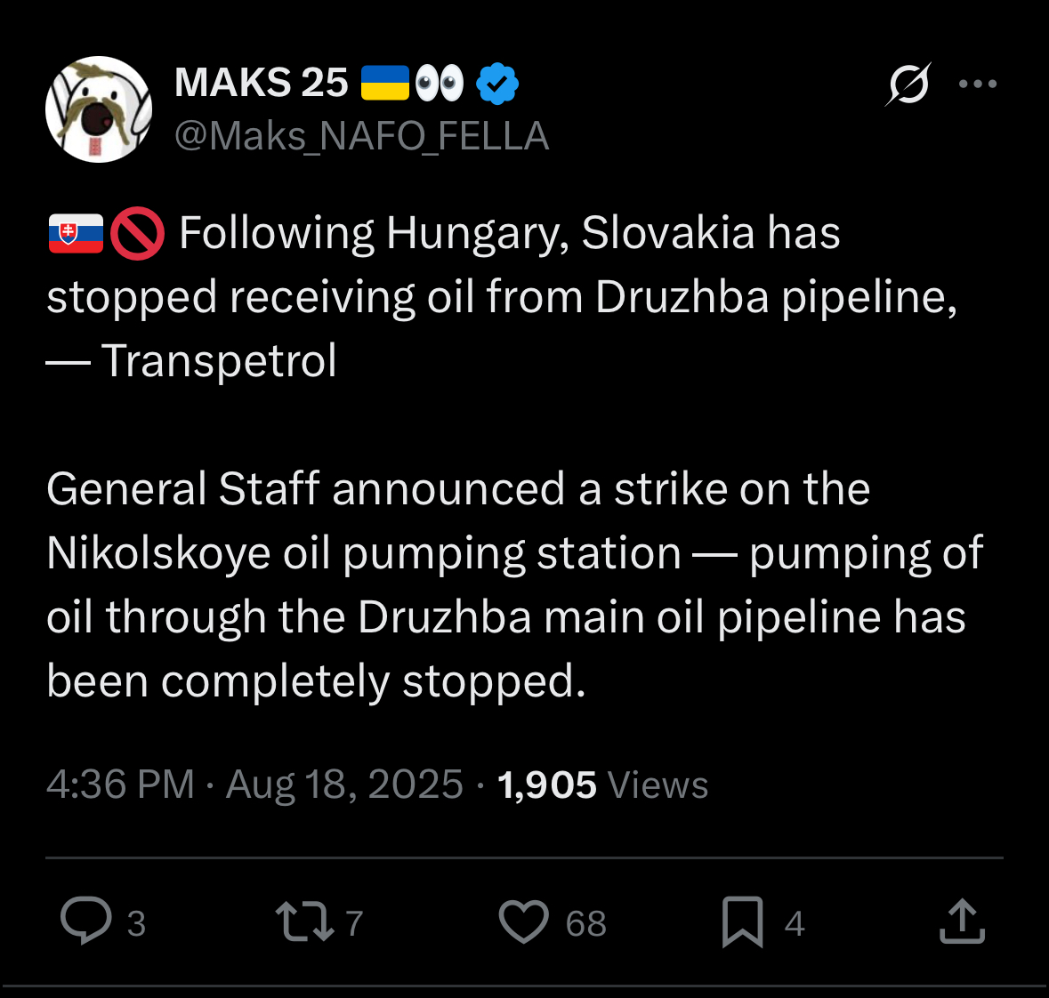The width and height of the screenshot is (1049, 998).
Task: Click the 68 likes count
Action: tap(585, 923)
